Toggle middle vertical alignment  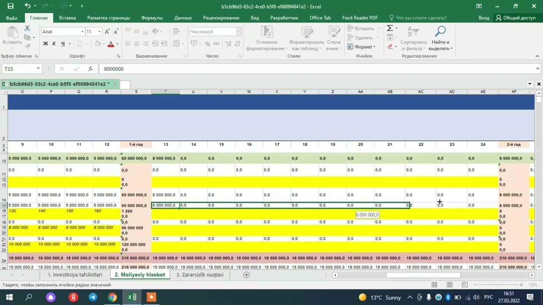pos(137,32)
